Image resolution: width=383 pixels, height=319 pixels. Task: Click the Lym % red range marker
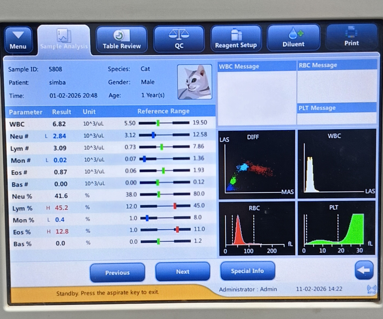pos(175,206)
